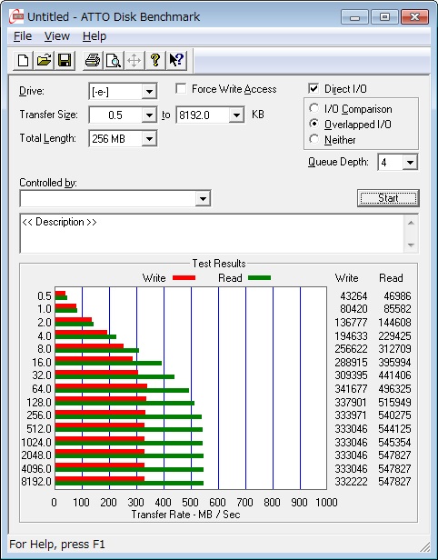438x560 pixels.
Task: Expand the Queue Depth dropdown
Action: click(x=410, y=163)
